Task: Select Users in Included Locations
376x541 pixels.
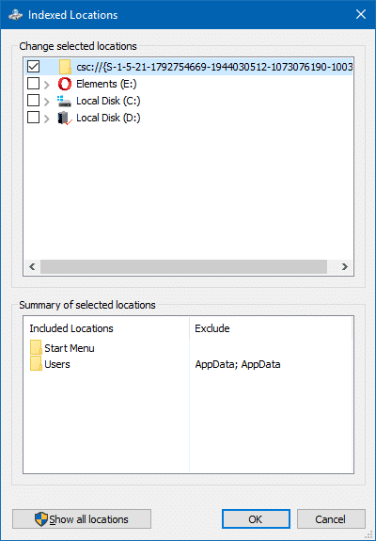Action: point(57,364)
